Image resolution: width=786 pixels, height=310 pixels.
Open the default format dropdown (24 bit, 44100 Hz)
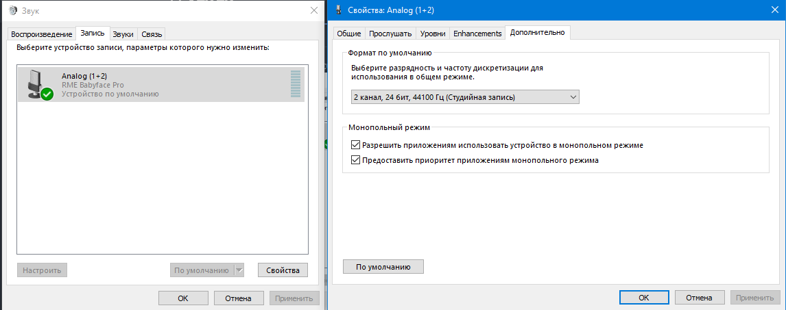465,97
